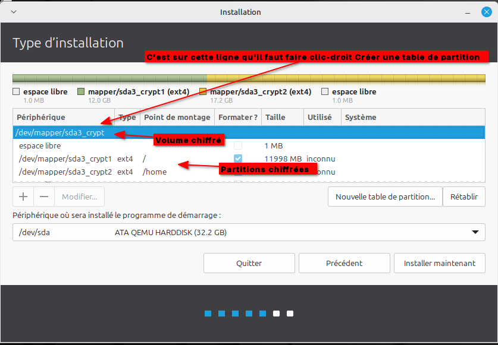Click the "Quitter" button
The width and height of the screenshot is (498, 345).
coord(249,263)
